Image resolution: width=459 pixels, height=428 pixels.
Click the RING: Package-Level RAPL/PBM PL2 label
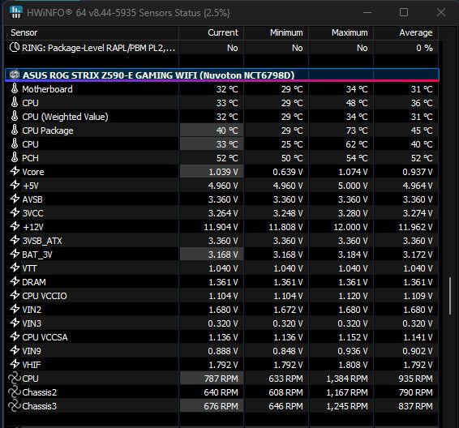[x=99, y=48]
